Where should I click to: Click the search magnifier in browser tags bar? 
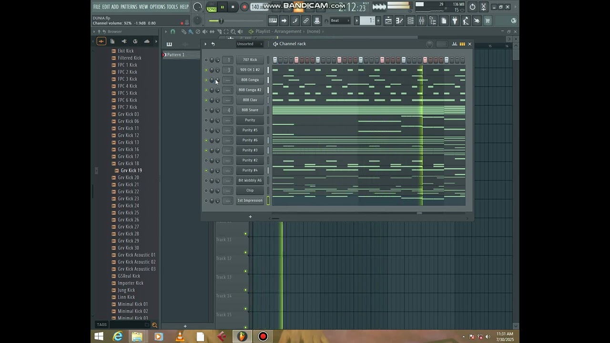click(x=154, y=325)
